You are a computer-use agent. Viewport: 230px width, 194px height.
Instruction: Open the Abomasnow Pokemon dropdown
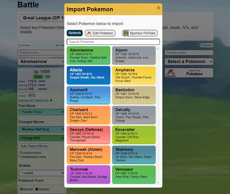(x=41, y=62)
